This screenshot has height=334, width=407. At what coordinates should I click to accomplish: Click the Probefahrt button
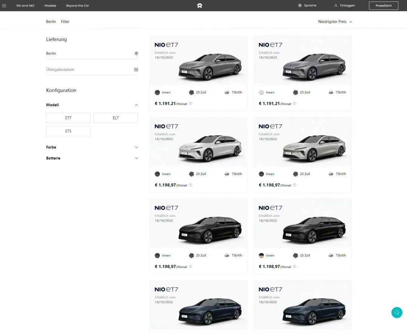[x=383, y=5]
